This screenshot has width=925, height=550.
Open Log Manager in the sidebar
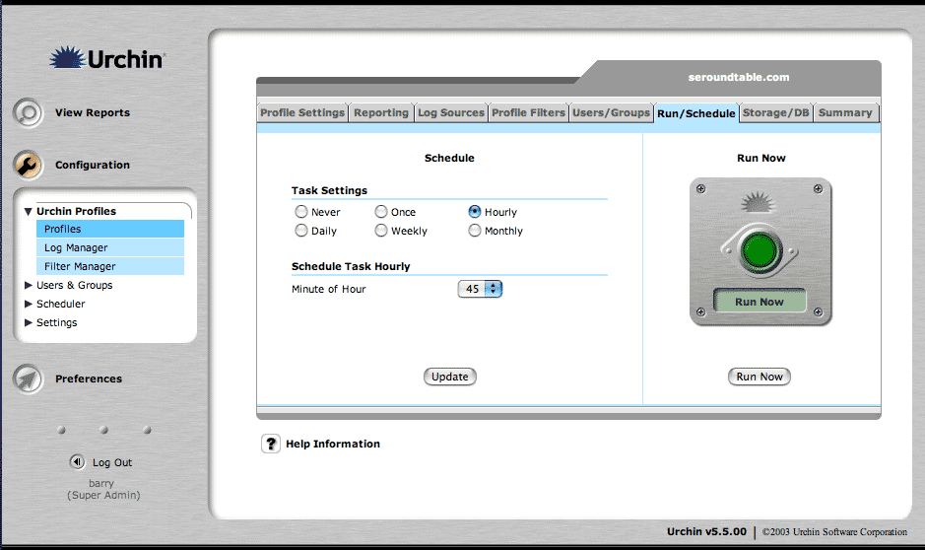(110, 247)
